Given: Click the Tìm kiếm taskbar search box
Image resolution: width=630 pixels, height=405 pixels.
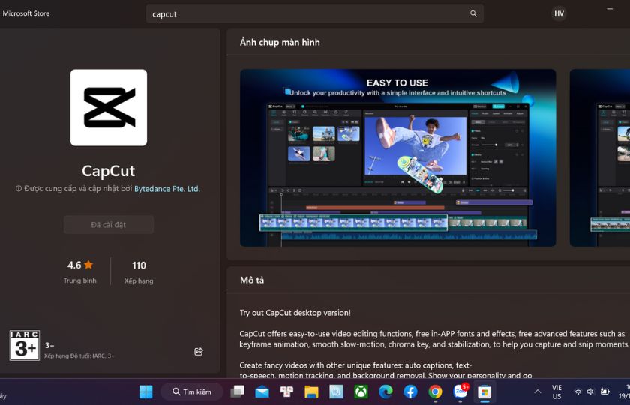Looking at the screenshot, I should click(192, 391).
